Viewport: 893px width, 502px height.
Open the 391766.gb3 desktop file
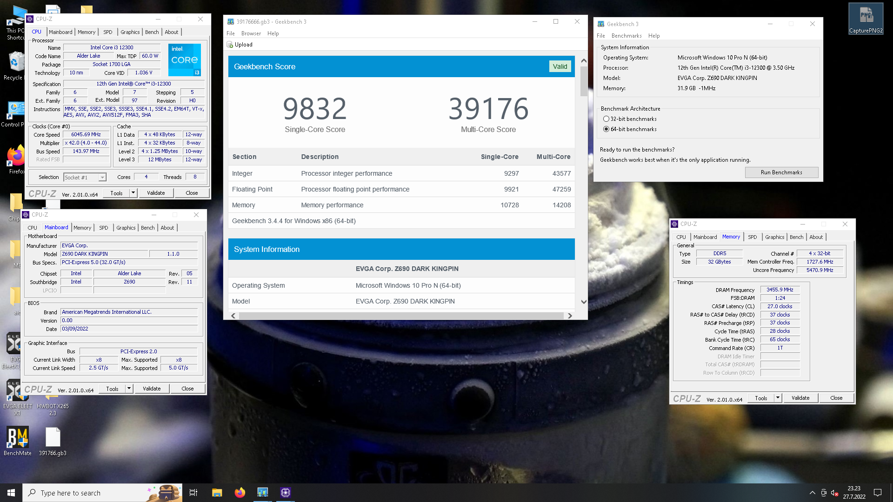tap(53, 441)
